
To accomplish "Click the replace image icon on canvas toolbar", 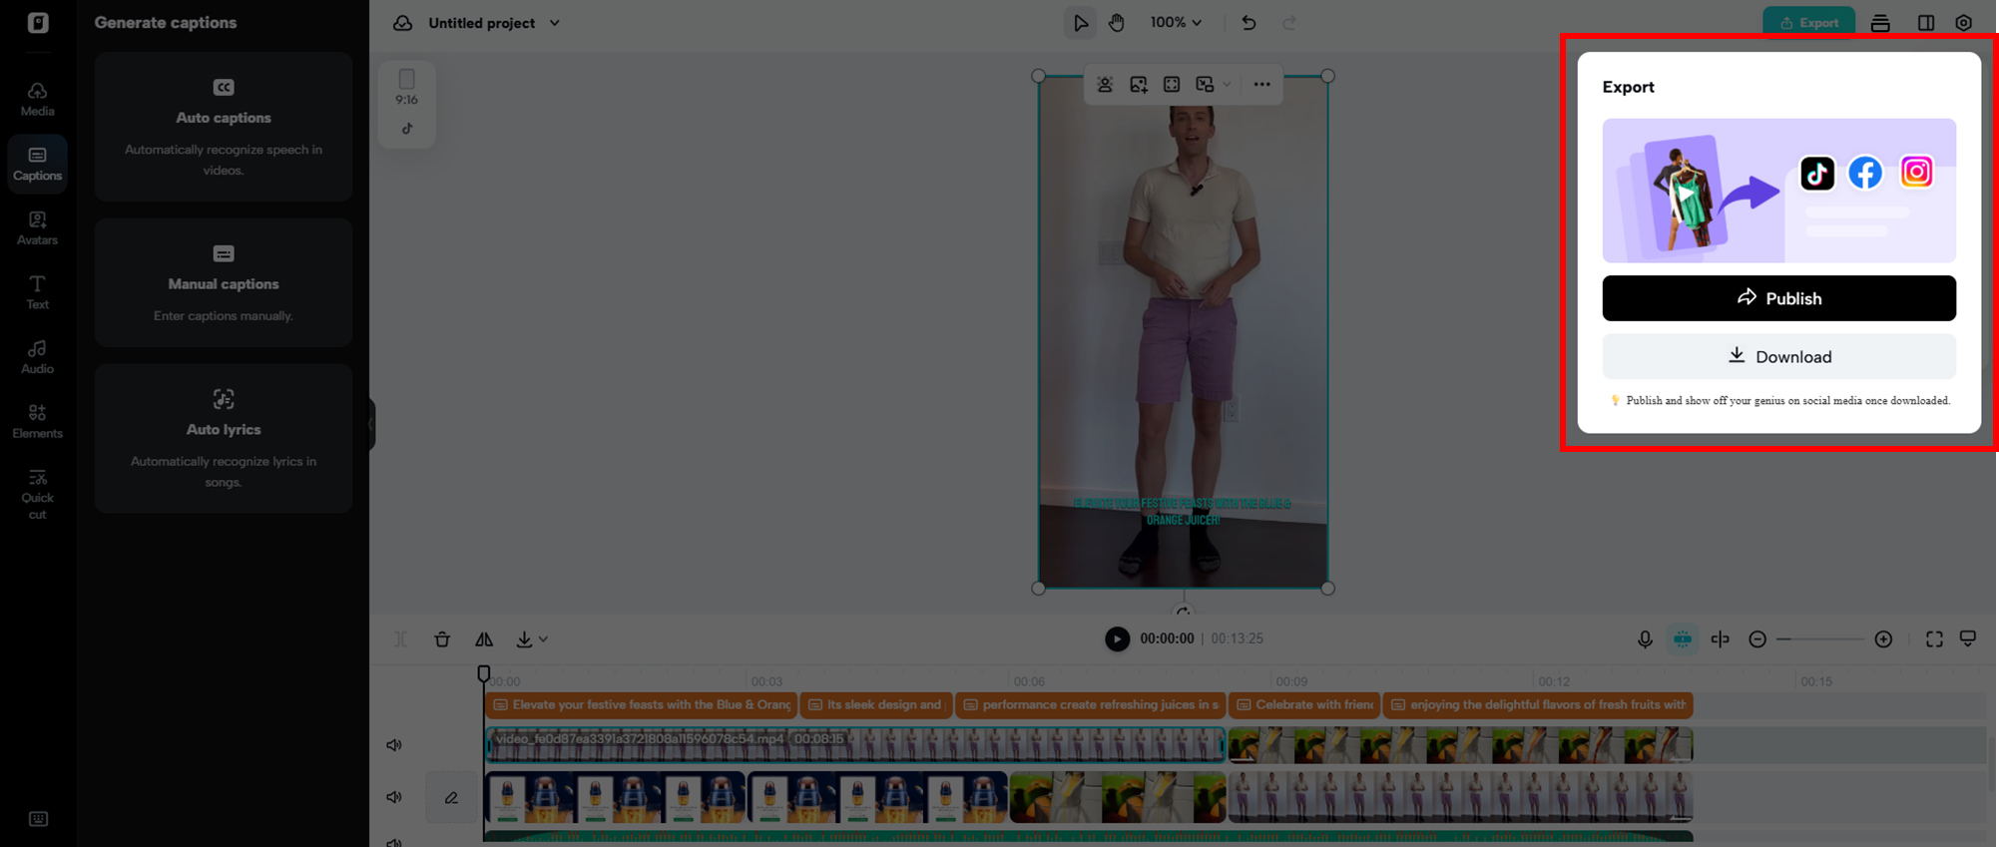I will pos(1139,85).
